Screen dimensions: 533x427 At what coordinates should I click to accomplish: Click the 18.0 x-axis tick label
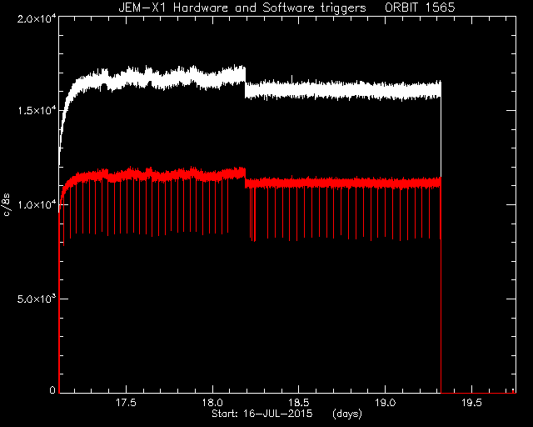(x=212, y=403)
